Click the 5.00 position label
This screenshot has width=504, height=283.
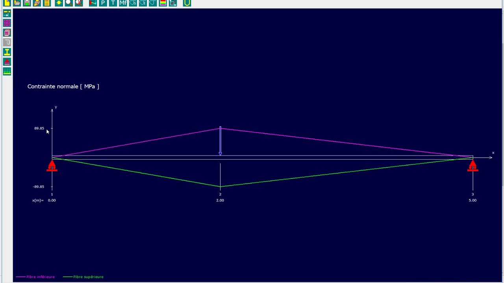472,200
